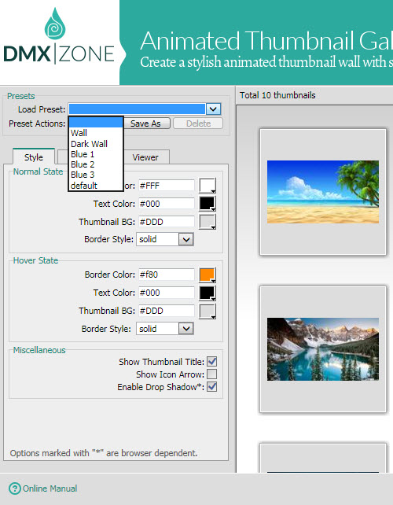Click the Delete preset button
Image resolution: width=393 pixels, height=505 pixels.
(x=198, y=123)
